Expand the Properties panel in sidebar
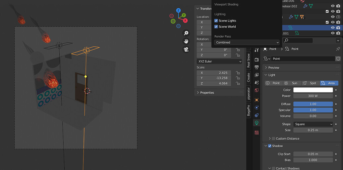 (x=198, y=93)
